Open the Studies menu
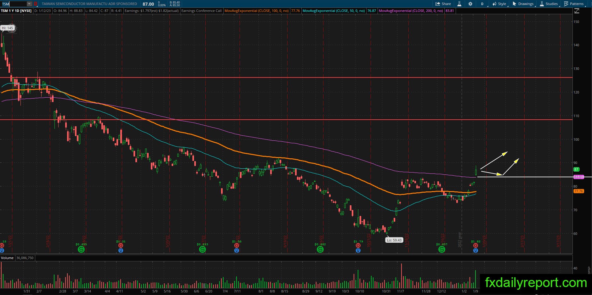The height and width of the screenshot is (295, 592). coord(549,4)
